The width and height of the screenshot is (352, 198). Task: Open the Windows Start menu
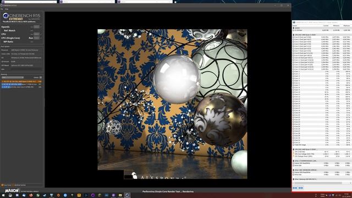(3, 195)
